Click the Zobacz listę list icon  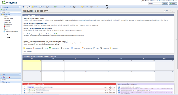164,11
